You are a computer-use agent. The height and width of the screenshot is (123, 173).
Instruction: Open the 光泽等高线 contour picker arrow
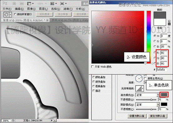click(x=143, y=89)
